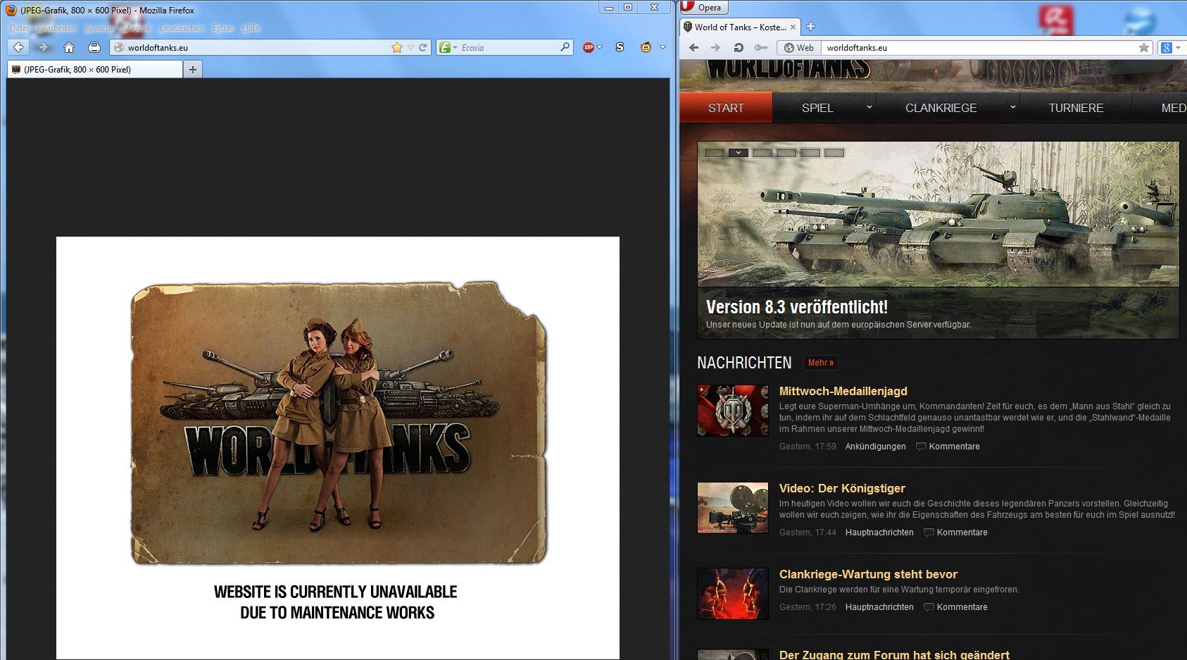Expand the SPIEL submenu arrow
Viewport: 1187px width, 660px height.
point(869,107)
